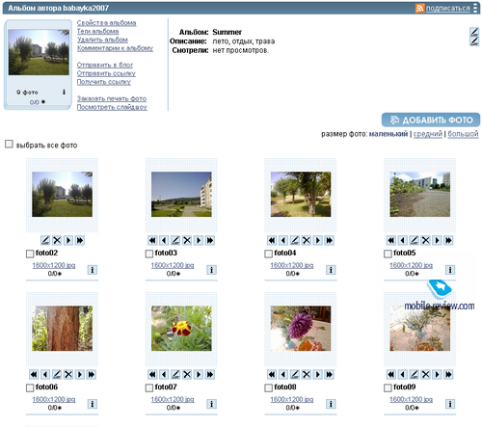This screenshot has height=427, width=482.
Task: Tick the foto07 checkbox
Action: click(149, 387)
